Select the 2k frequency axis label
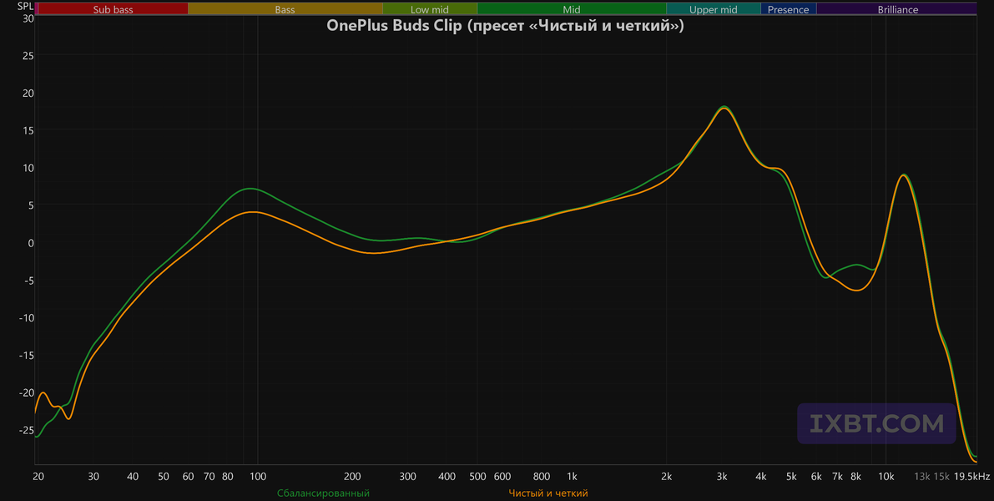 point(666,477)
